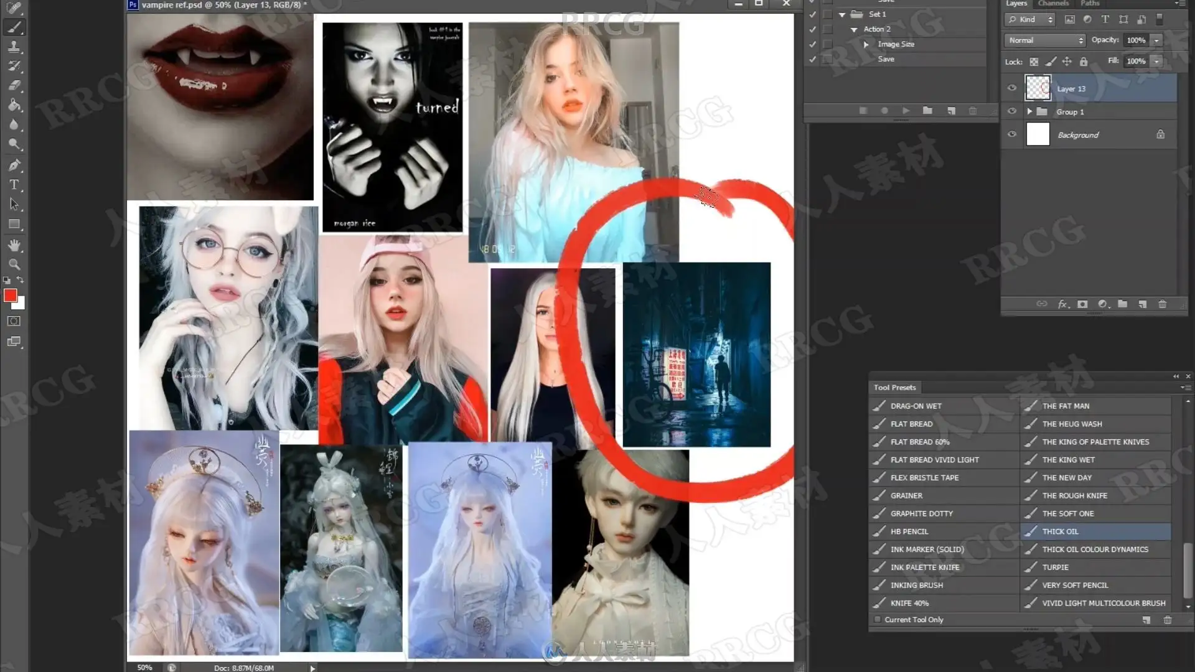Toggle visibility of the Background layer

[x=1012, y=134]
